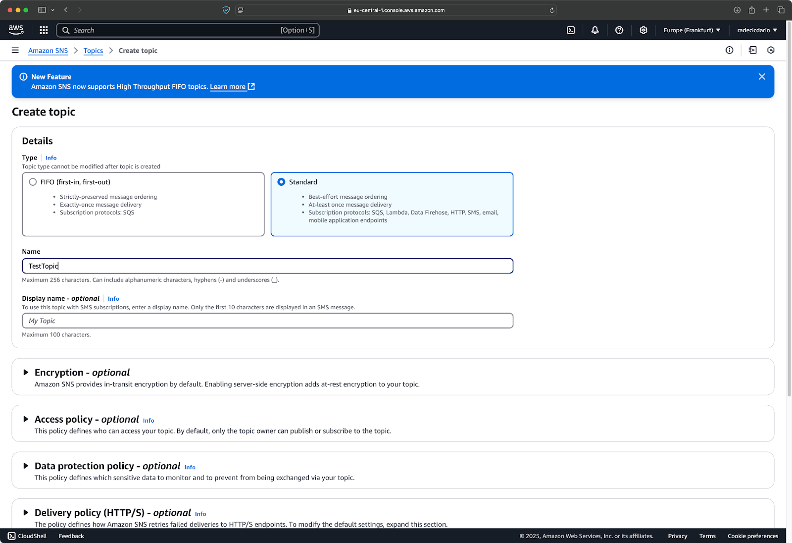Viewport: 792px width, 543px height.
Task: Open the Learn more link in banner
Action: tap(232, 87)
